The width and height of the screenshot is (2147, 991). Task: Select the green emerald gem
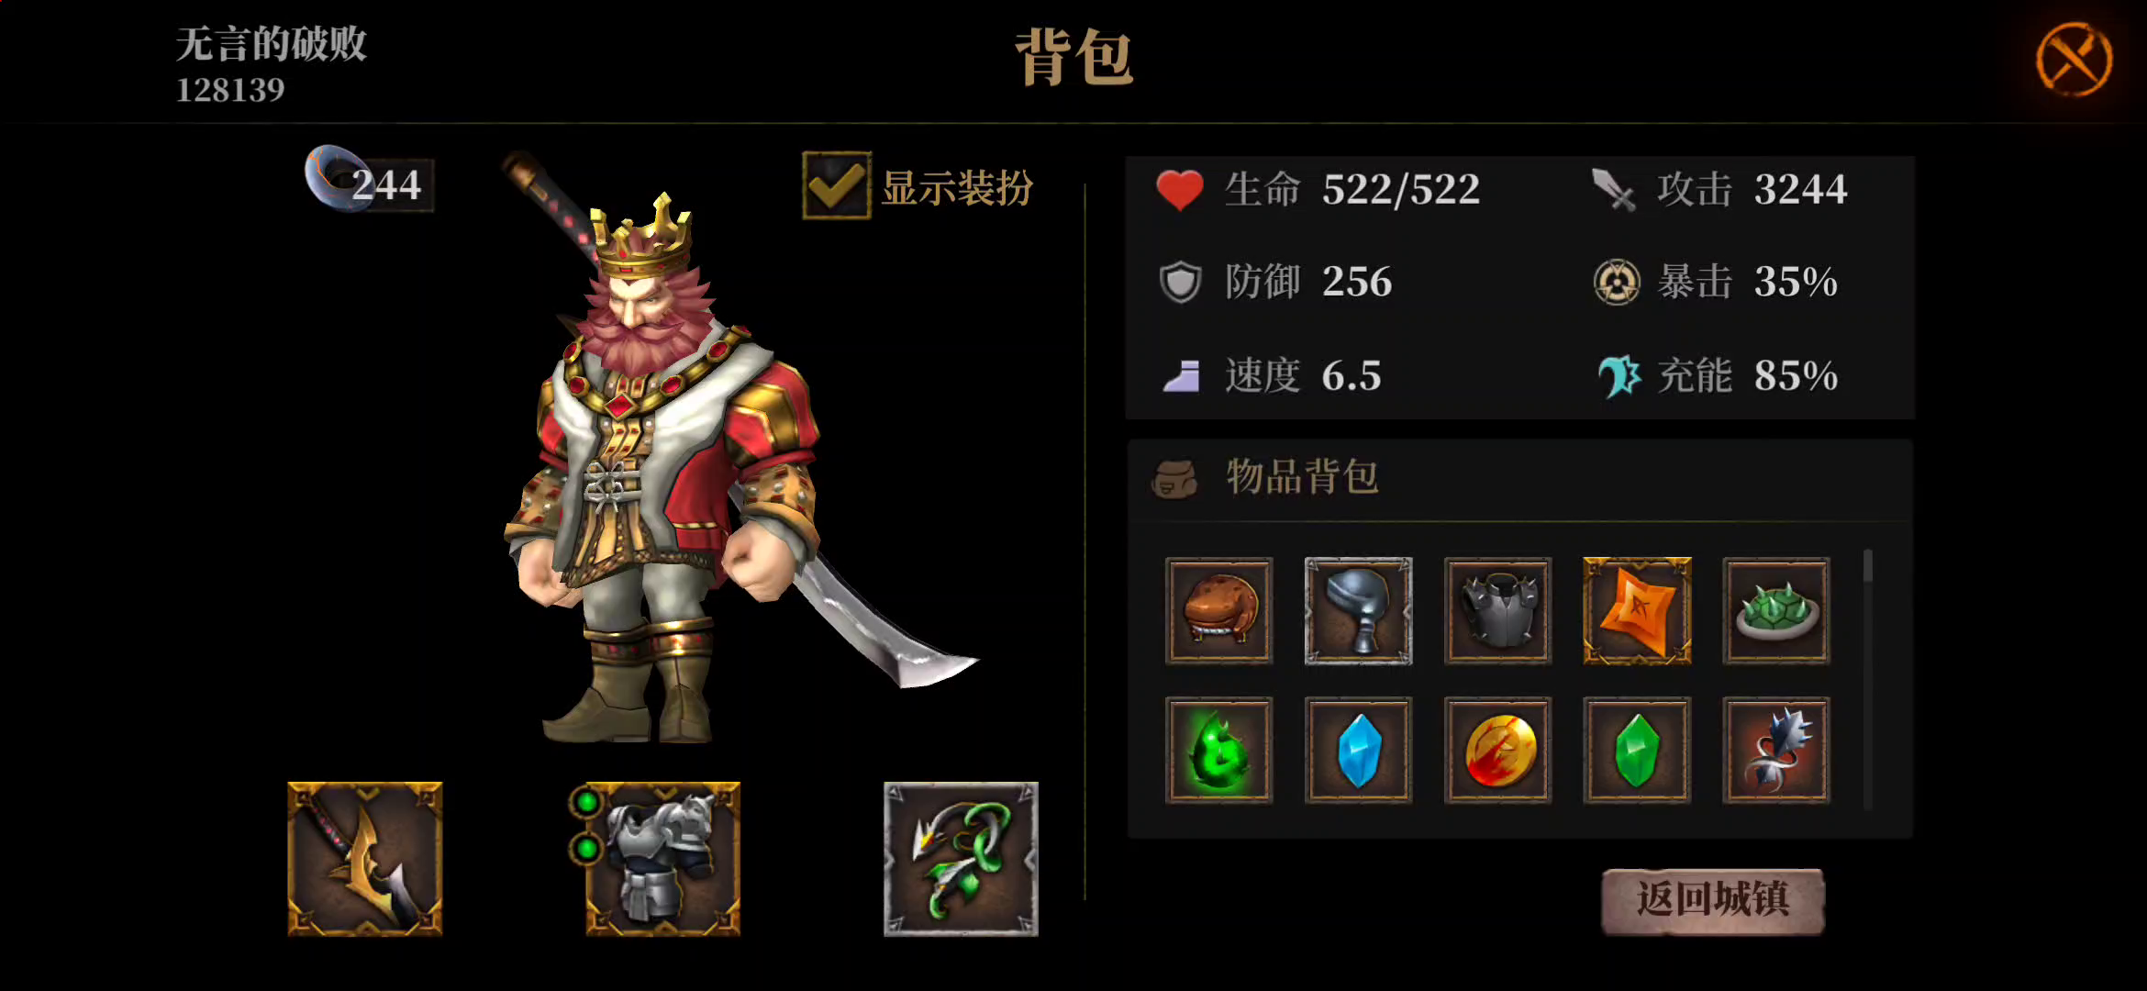pos(1637,750)
